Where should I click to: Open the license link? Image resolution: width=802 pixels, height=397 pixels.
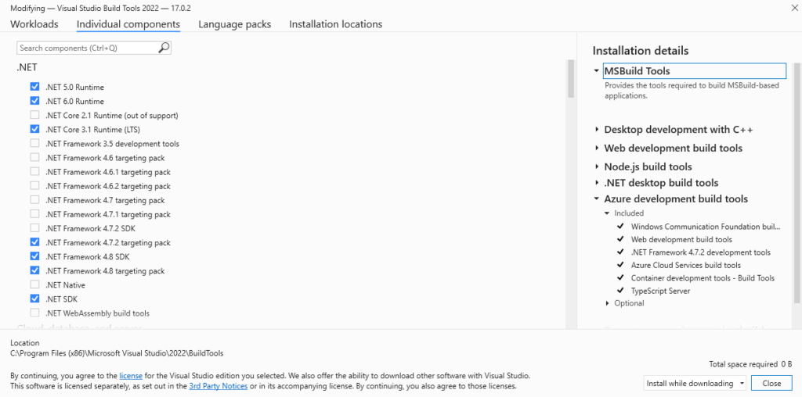131,376
